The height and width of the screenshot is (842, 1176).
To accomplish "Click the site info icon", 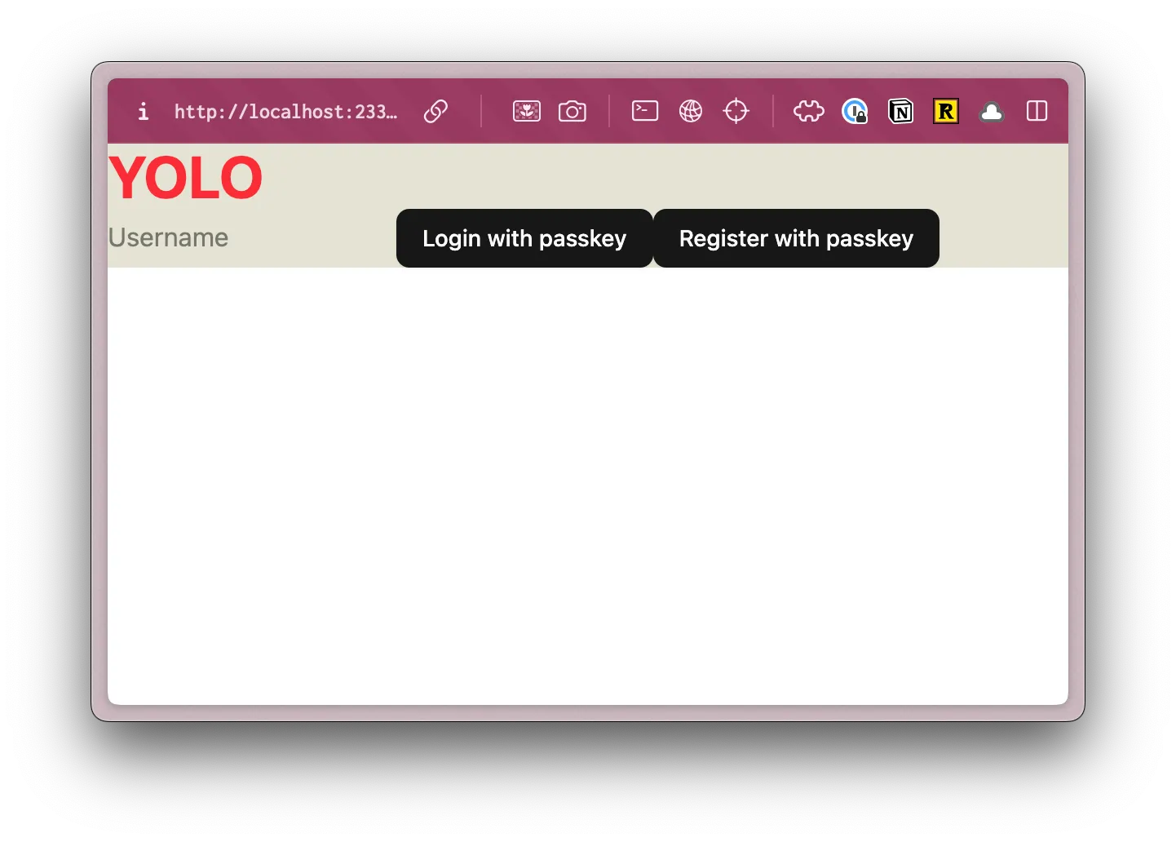I will (x=144, y=111).
